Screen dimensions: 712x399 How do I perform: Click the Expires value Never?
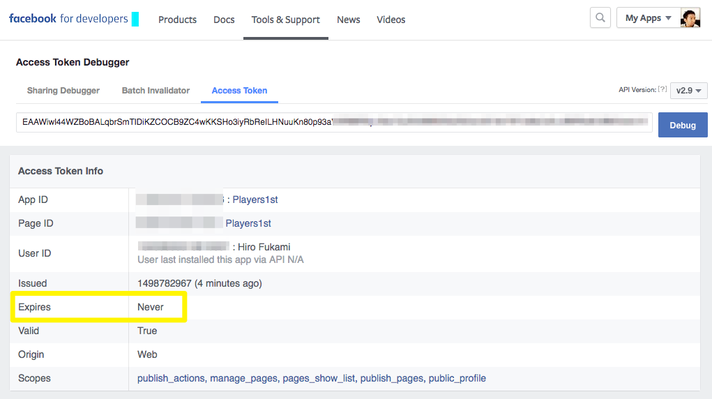(x=151, y=307)
